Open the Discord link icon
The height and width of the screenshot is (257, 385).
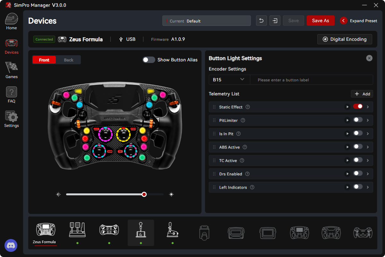11,245
